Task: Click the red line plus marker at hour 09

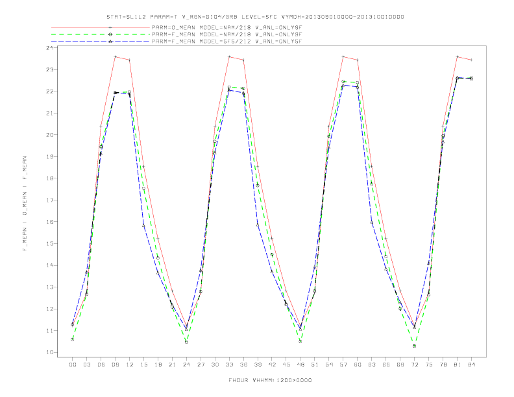Action: [x=115, y=57]
